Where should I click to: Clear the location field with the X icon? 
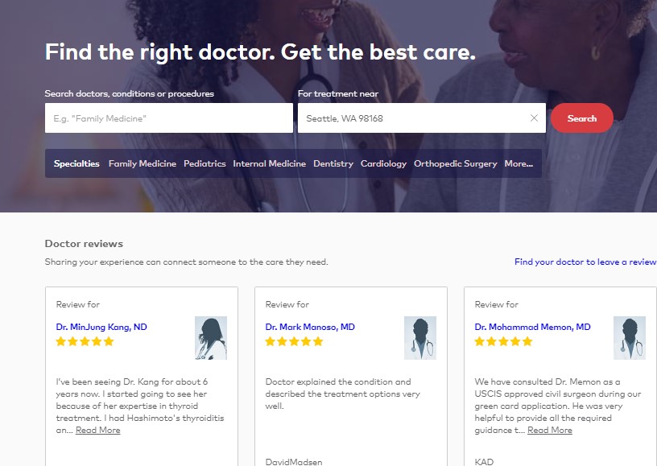534,118
